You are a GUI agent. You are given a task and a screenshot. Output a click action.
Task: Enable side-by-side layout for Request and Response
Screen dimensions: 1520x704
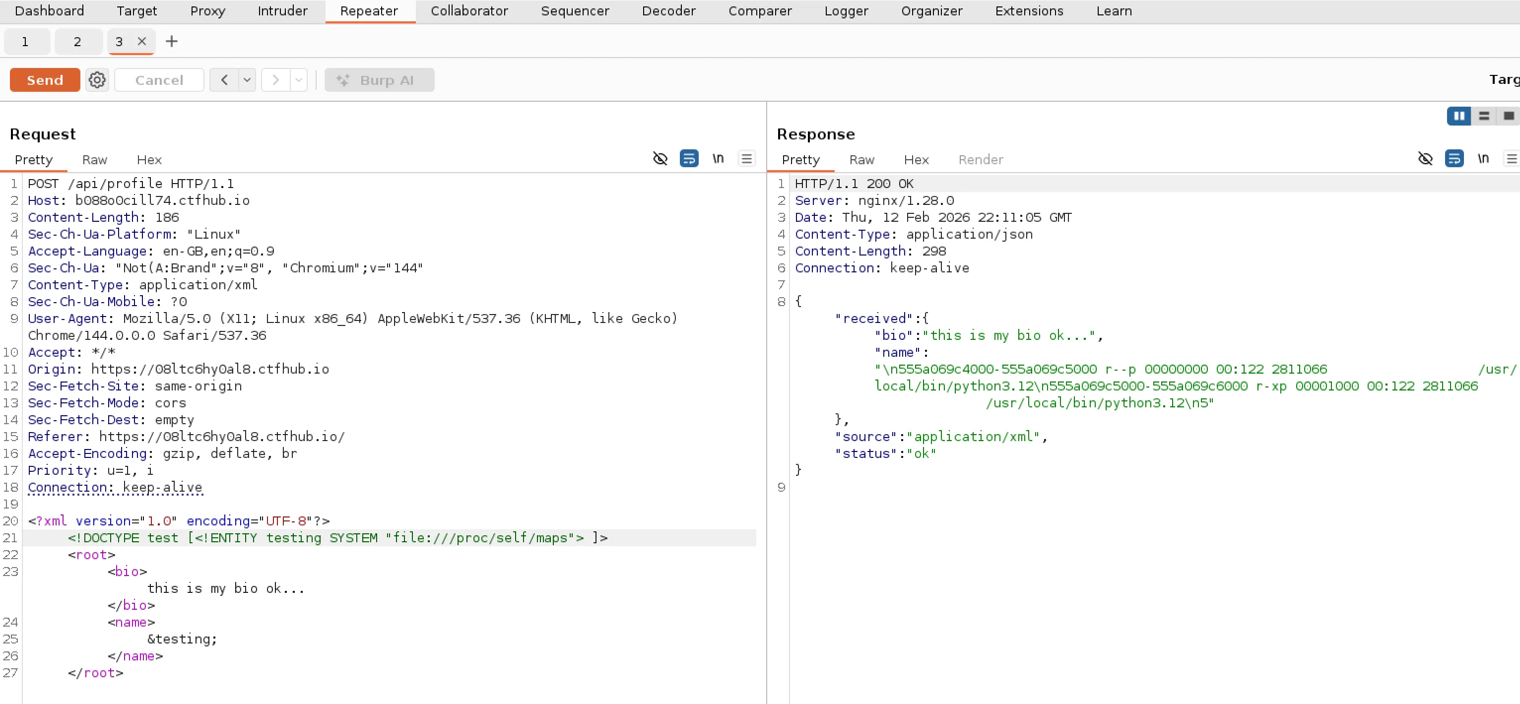point(1458,116)
